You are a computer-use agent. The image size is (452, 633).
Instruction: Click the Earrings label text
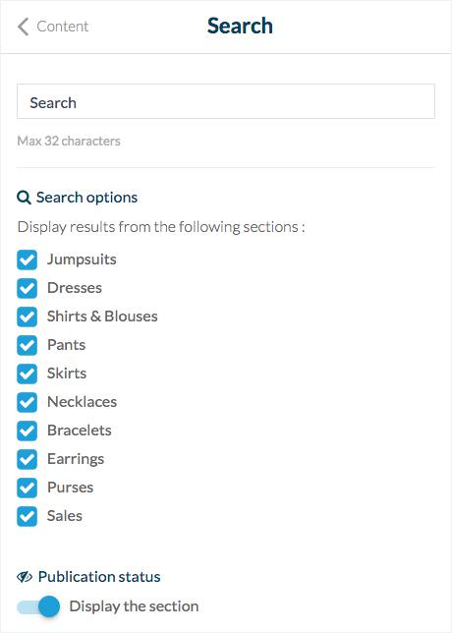(x=76, y=459)
